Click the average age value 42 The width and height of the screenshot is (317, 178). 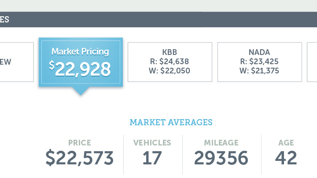[286, 158]
